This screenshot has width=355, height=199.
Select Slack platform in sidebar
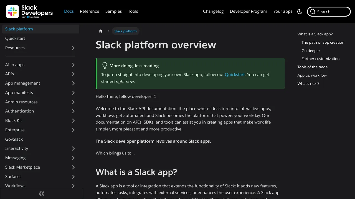click(x=40, y=29)
